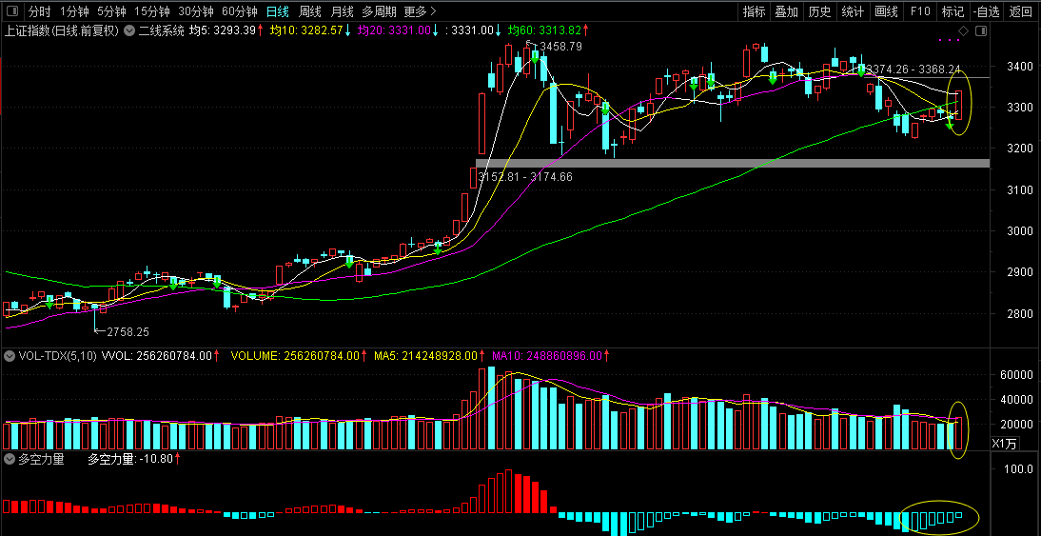Viewport: 1041px width, 536px height.
Task: Expand the 二线系统 indicator dropdown arrow
Action: click(x=128, y=30)
